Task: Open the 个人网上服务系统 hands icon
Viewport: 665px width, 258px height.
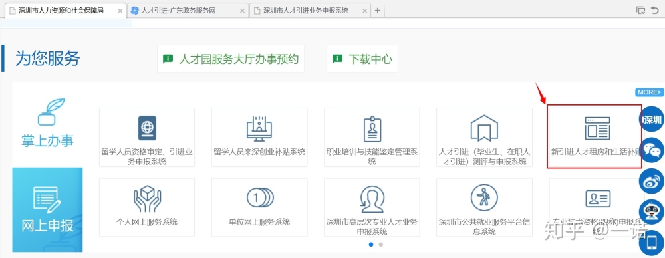Action: coord(147,198)
